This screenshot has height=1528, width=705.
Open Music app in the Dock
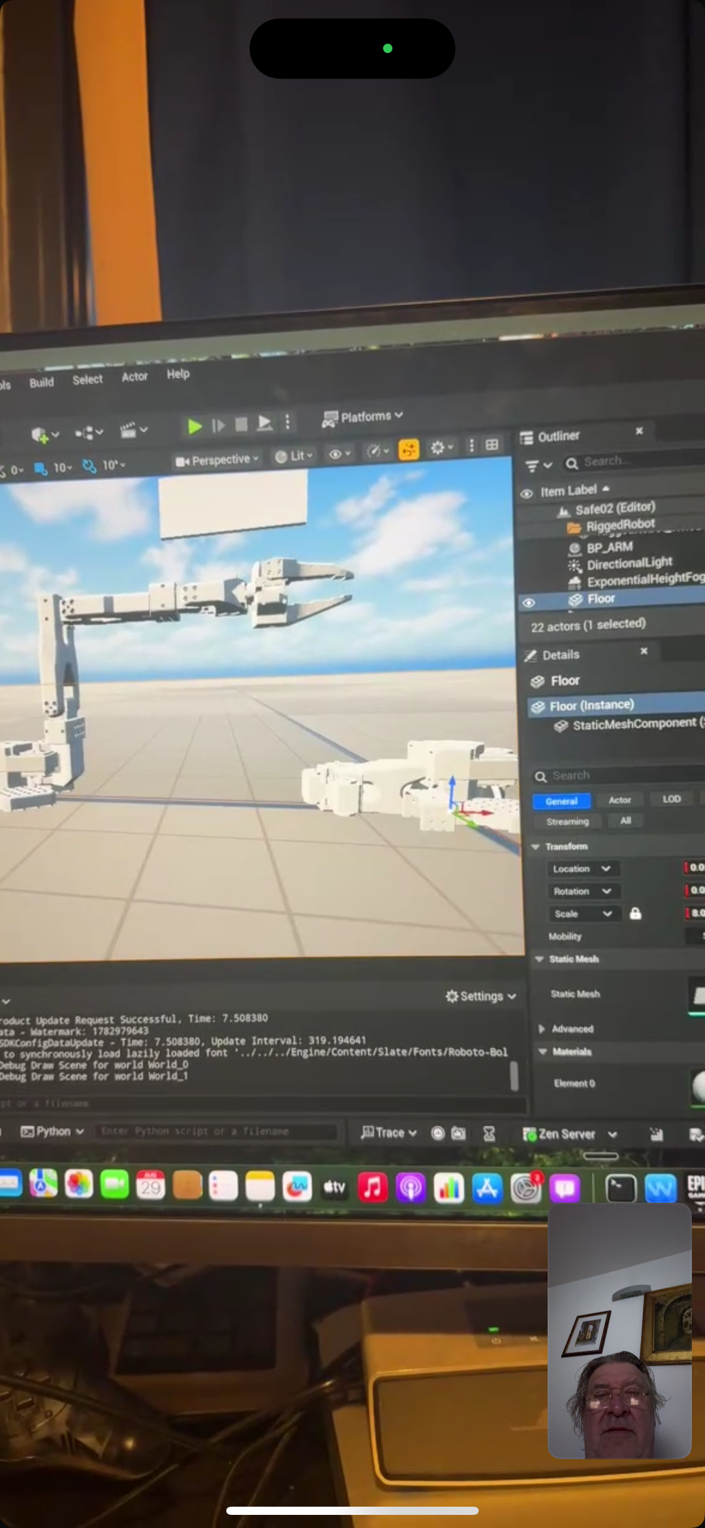click(x=372, y=1188)
